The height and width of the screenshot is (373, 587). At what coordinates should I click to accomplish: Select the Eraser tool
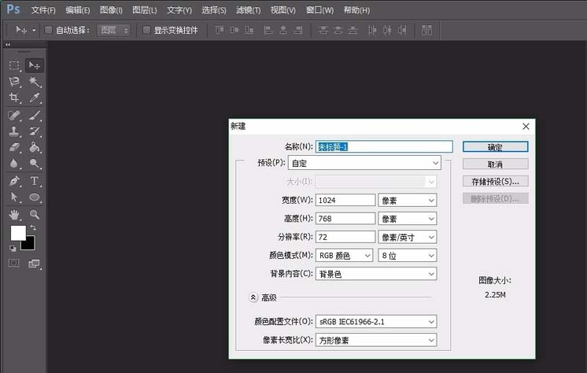point(14,147)
